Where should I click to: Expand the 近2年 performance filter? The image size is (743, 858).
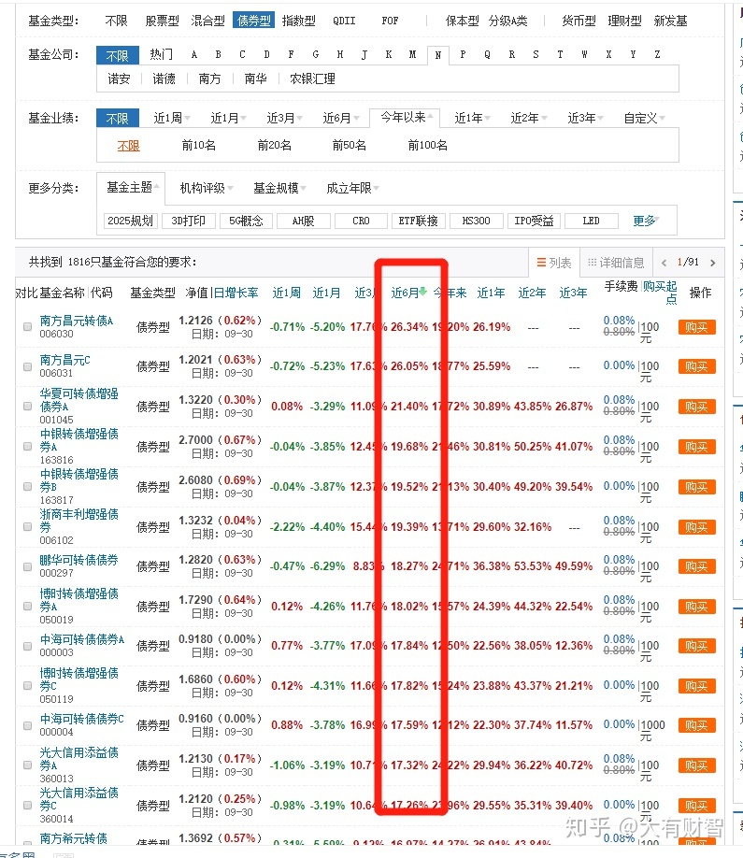pos(529,118)
